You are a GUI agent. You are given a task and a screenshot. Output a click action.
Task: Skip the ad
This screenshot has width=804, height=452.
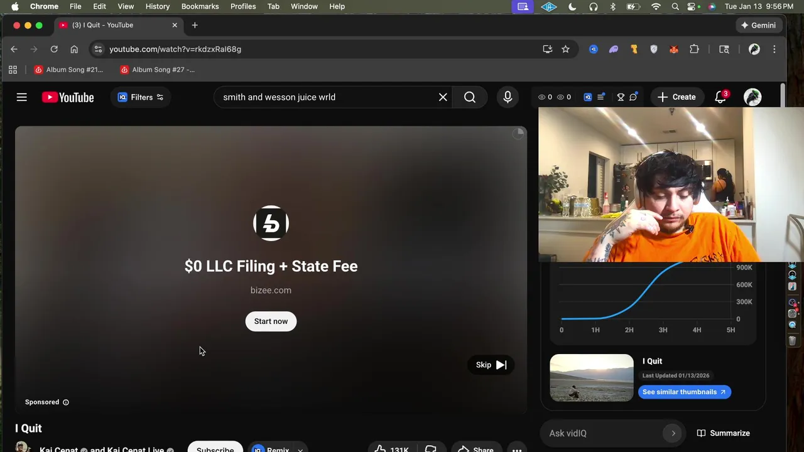pos(491,365)
